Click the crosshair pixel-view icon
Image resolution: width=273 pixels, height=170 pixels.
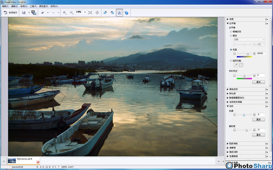(x=97, y=13)
